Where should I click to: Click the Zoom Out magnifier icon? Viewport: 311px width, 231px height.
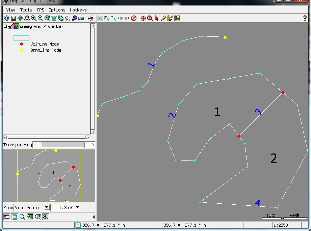coord(40,18)
